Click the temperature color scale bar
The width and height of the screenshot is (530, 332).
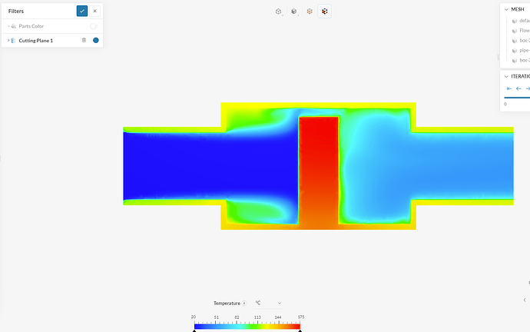pos(247,327)
